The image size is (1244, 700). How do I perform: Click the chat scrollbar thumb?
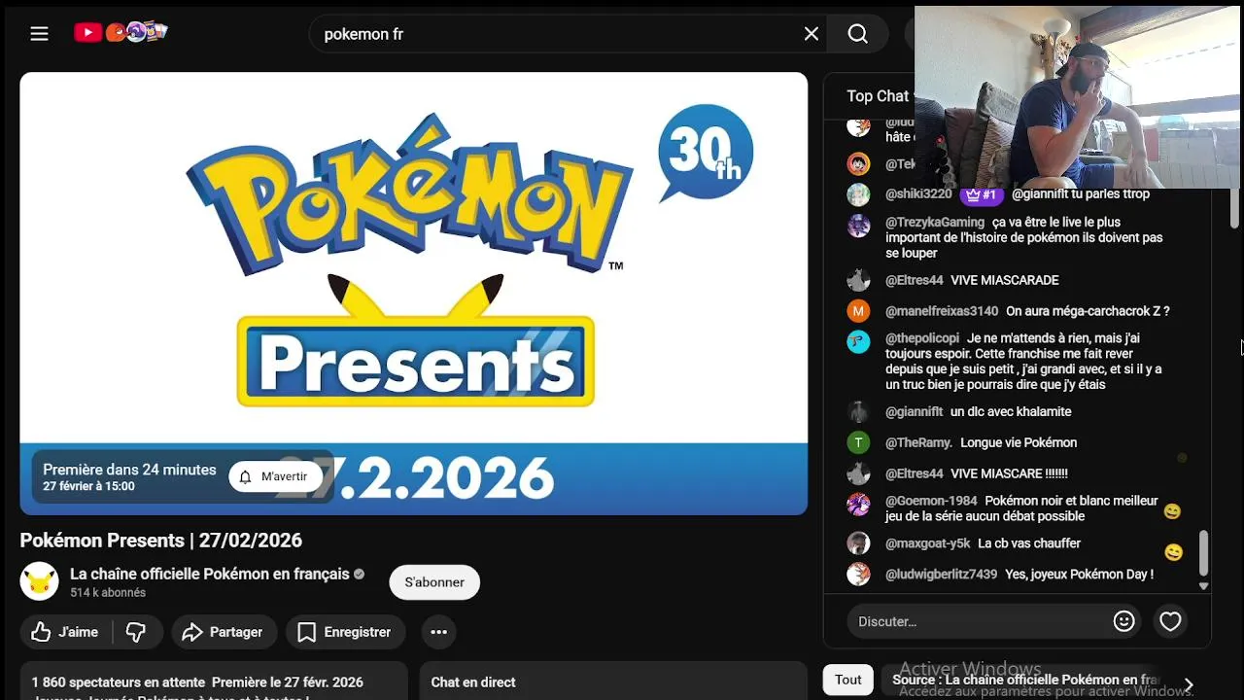(1204, 552)
